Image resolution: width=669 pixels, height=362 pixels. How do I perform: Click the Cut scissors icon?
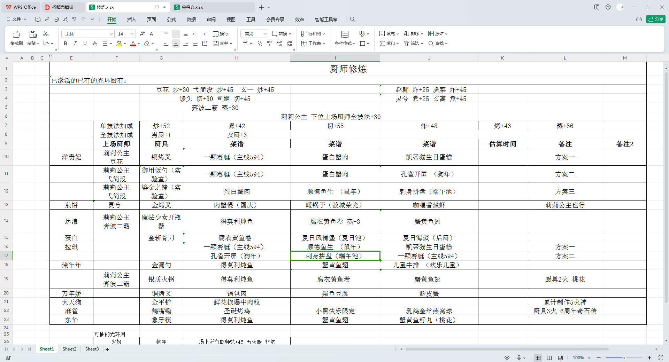(x=46, y=34)
